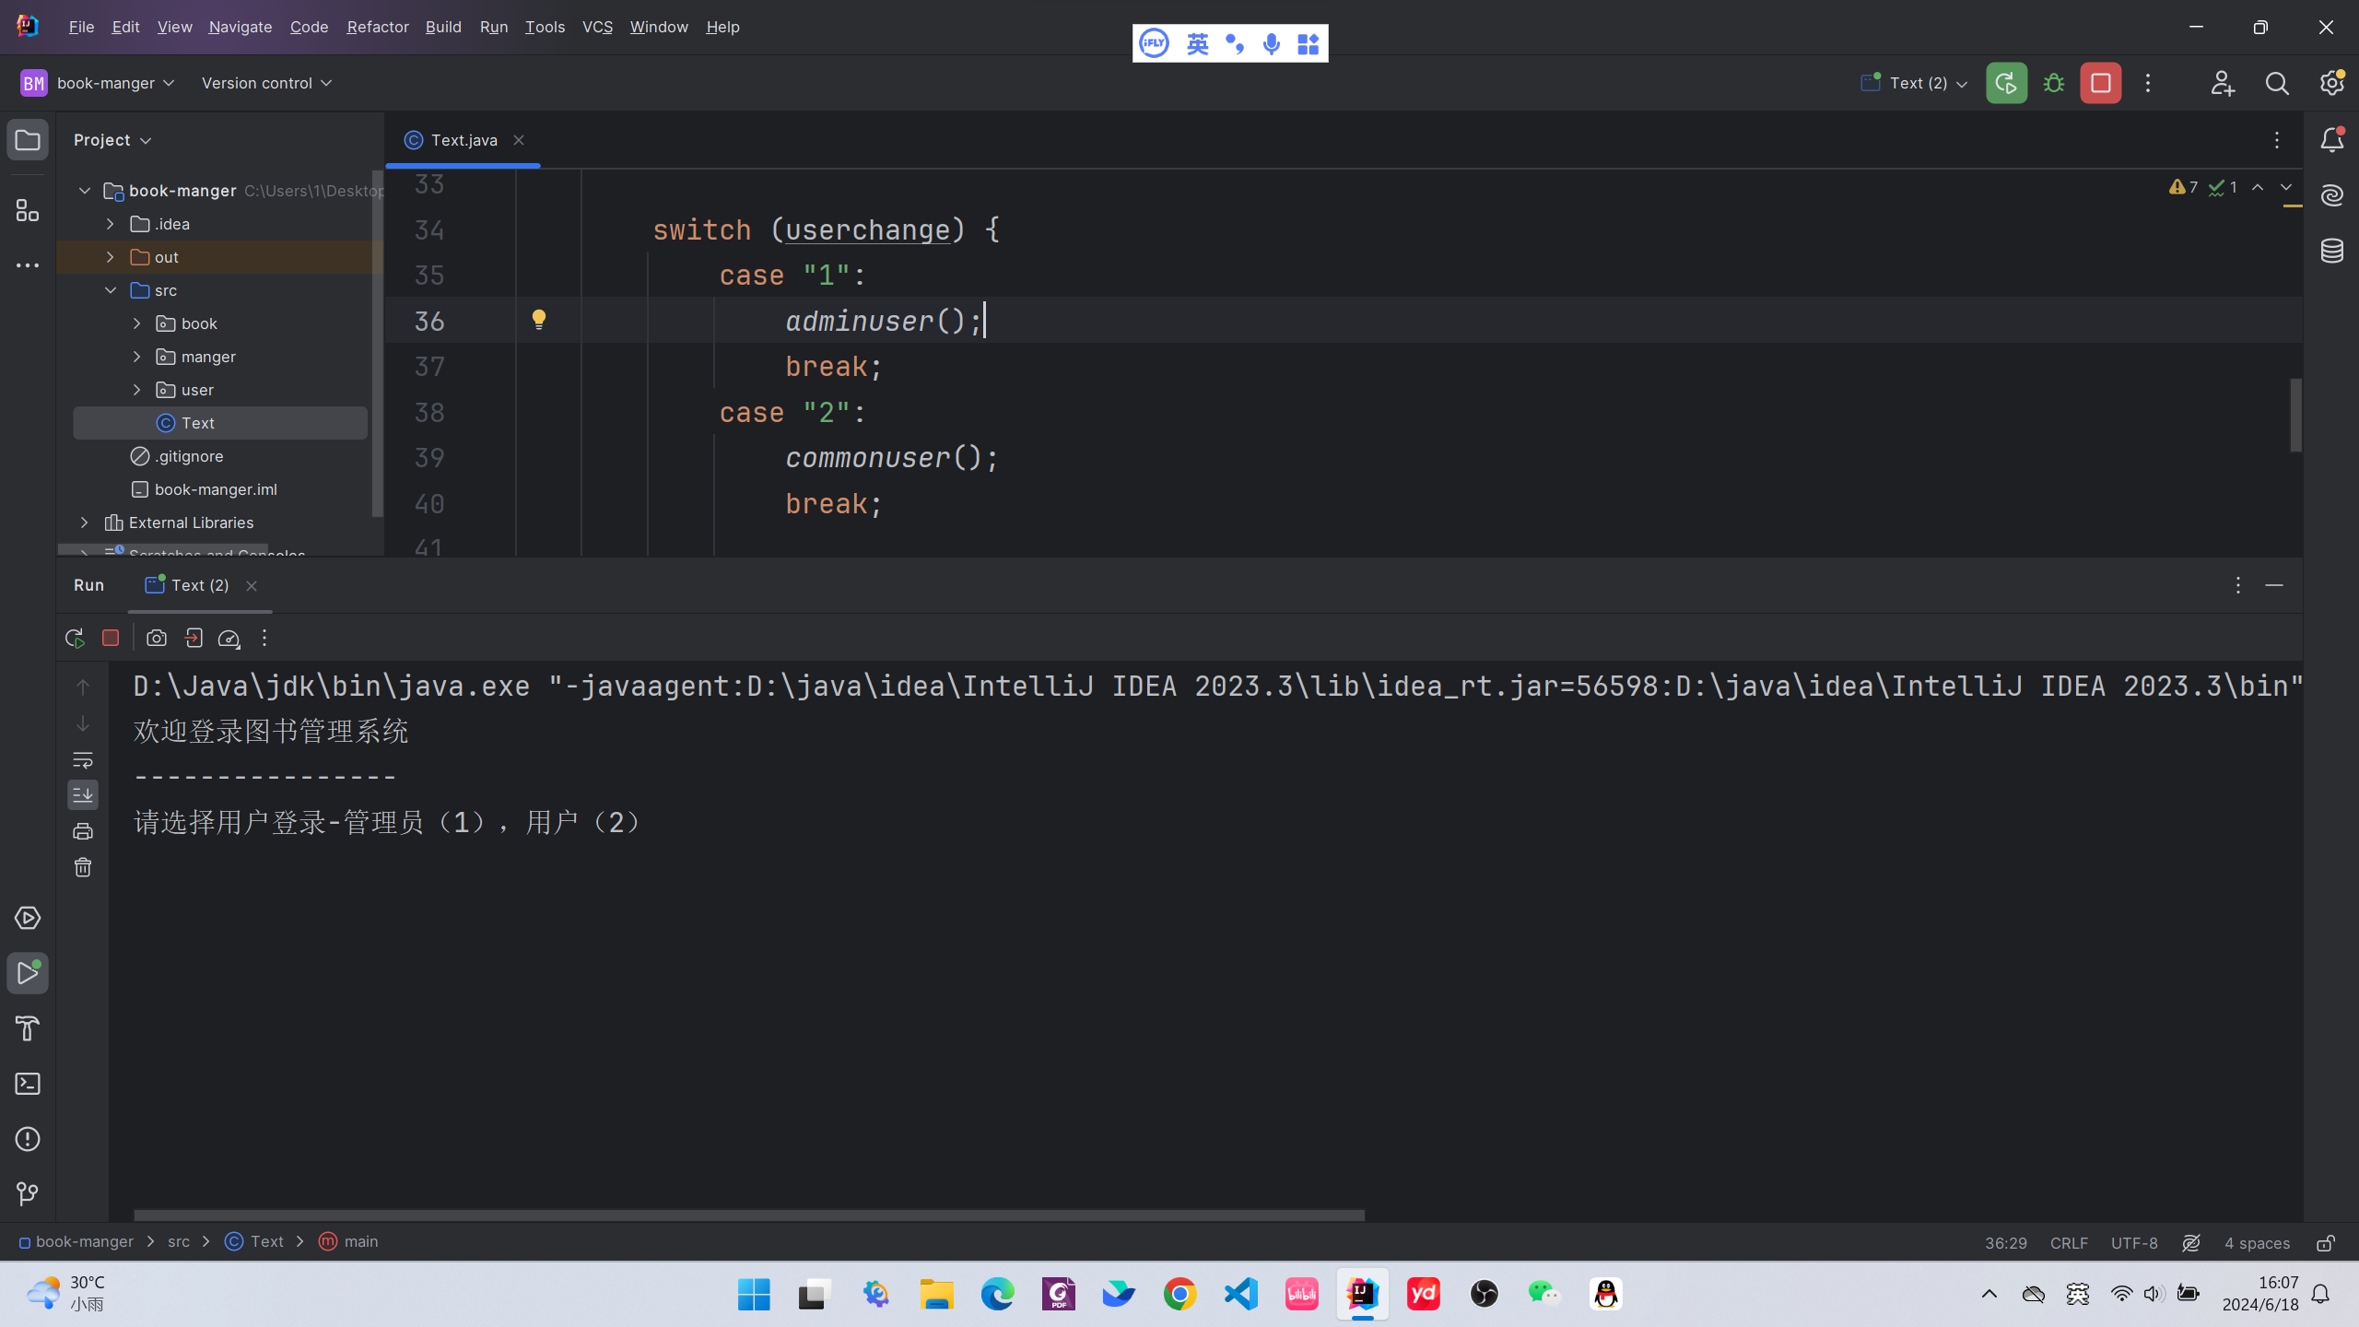Click 36:29 cursor position indicator
This screenshot has width=2359, height=1327.
click(x=2006, y=1242)
